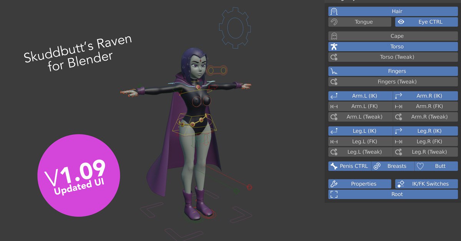Image resolution: width=461 pixels, height=241 pixels.
Task: Toggle the Arm.R (IK) layer
Action: (426, 96)
